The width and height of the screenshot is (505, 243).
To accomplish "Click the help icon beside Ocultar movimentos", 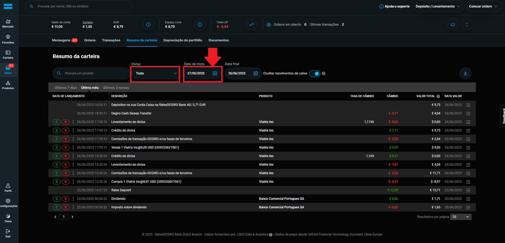I will click(324, 73).
